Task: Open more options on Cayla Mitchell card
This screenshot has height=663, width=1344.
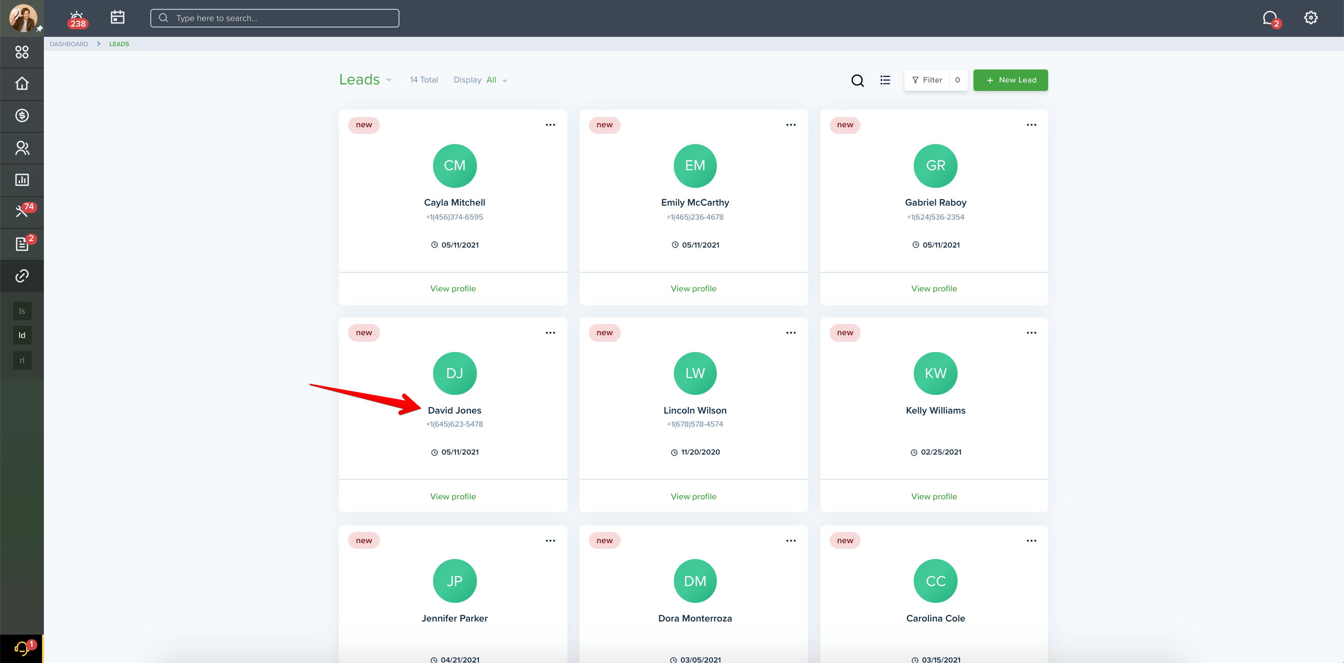Action: [550, 125]
